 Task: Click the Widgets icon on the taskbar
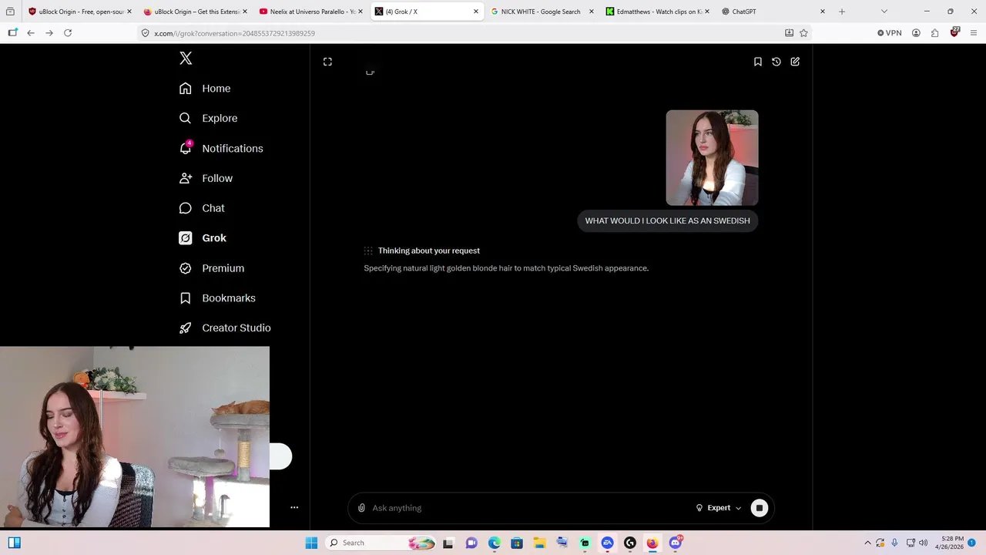14,543
